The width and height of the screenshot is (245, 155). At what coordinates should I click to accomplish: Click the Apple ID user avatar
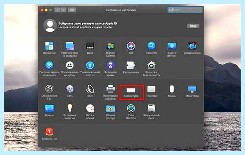[50, 25]
